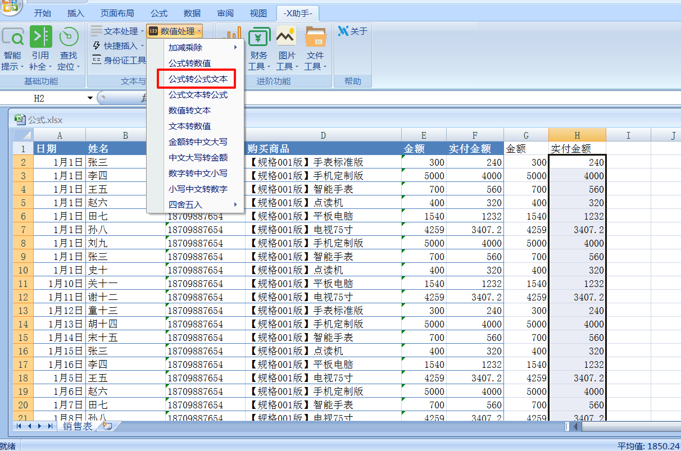Select column G header
This screenshot has width=681, height=451.
coord(526,135)
